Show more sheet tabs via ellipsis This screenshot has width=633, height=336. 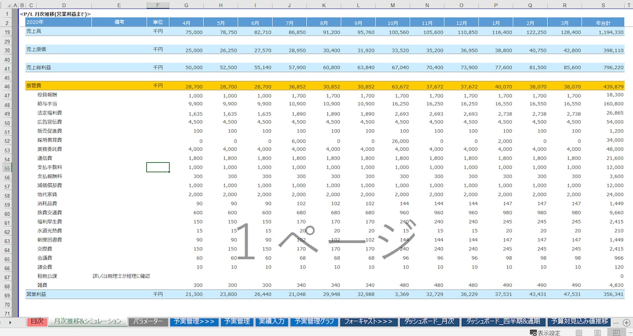(x=616, y=322)
